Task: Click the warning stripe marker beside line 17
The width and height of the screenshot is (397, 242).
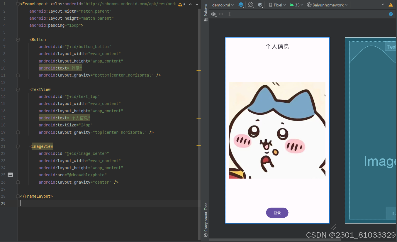Action: click(199, 118)
